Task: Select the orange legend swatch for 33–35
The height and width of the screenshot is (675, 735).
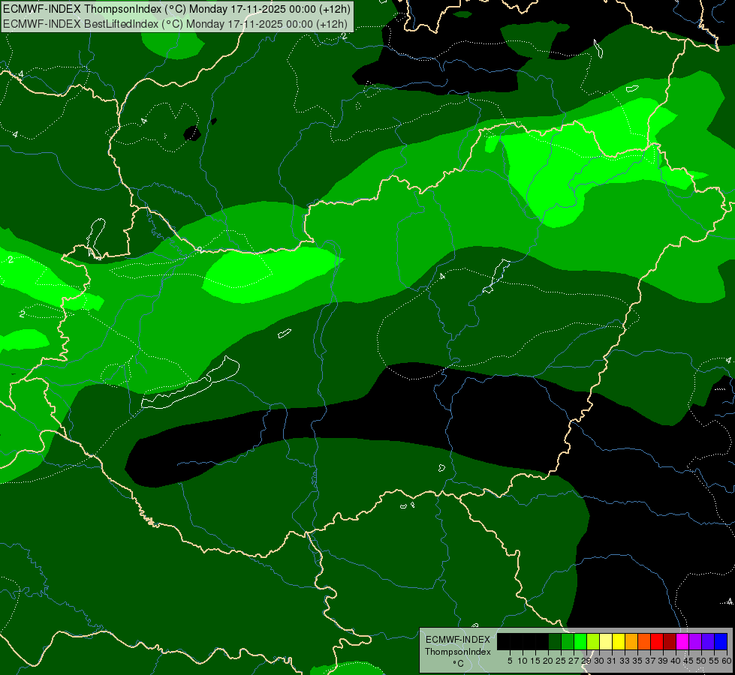Action: [x=631, y=642]
